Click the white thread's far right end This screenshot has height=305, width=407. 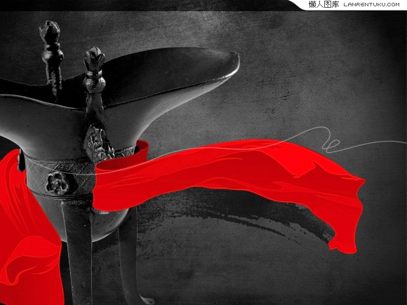point(401,142)
